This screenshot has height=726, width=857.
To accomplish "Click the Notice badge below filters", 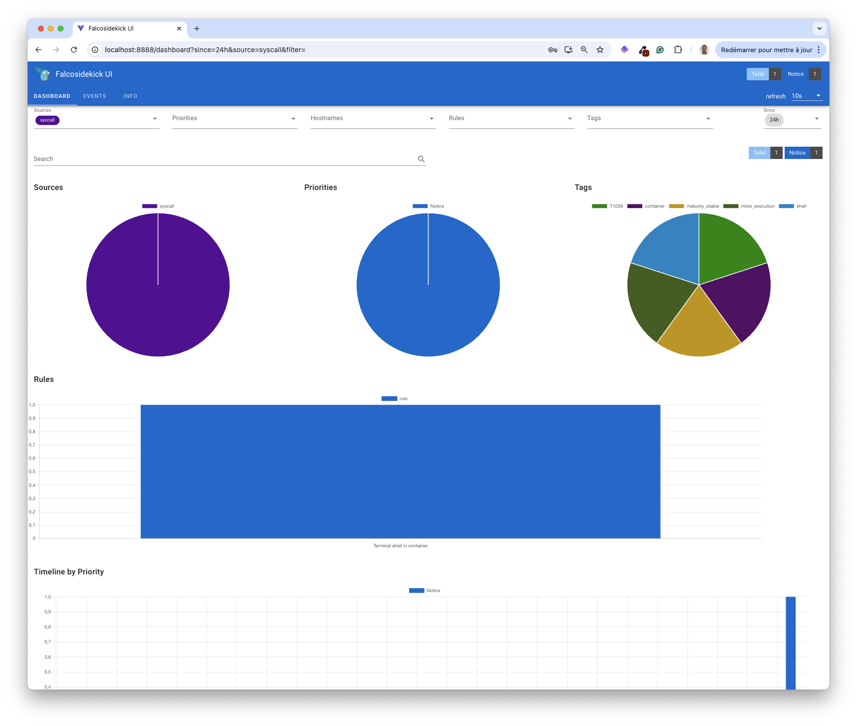I will [x=803, y=153].
